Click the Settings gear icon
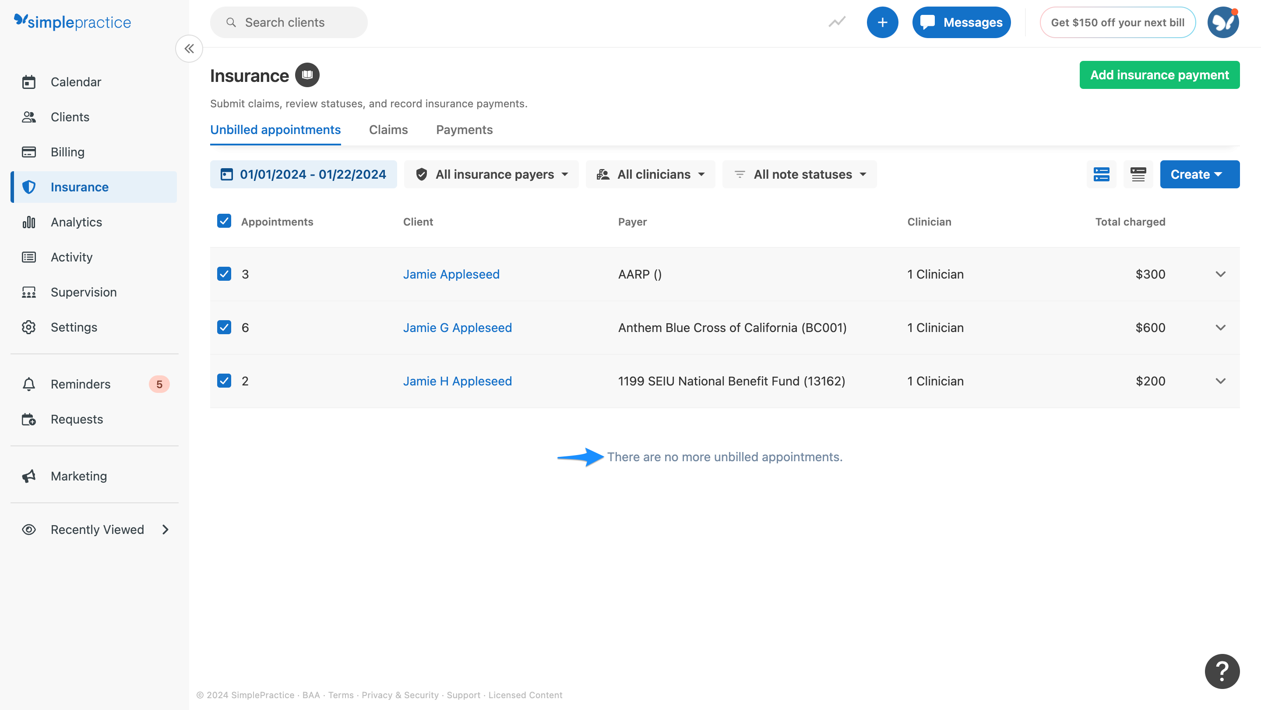 coord(29,327)
